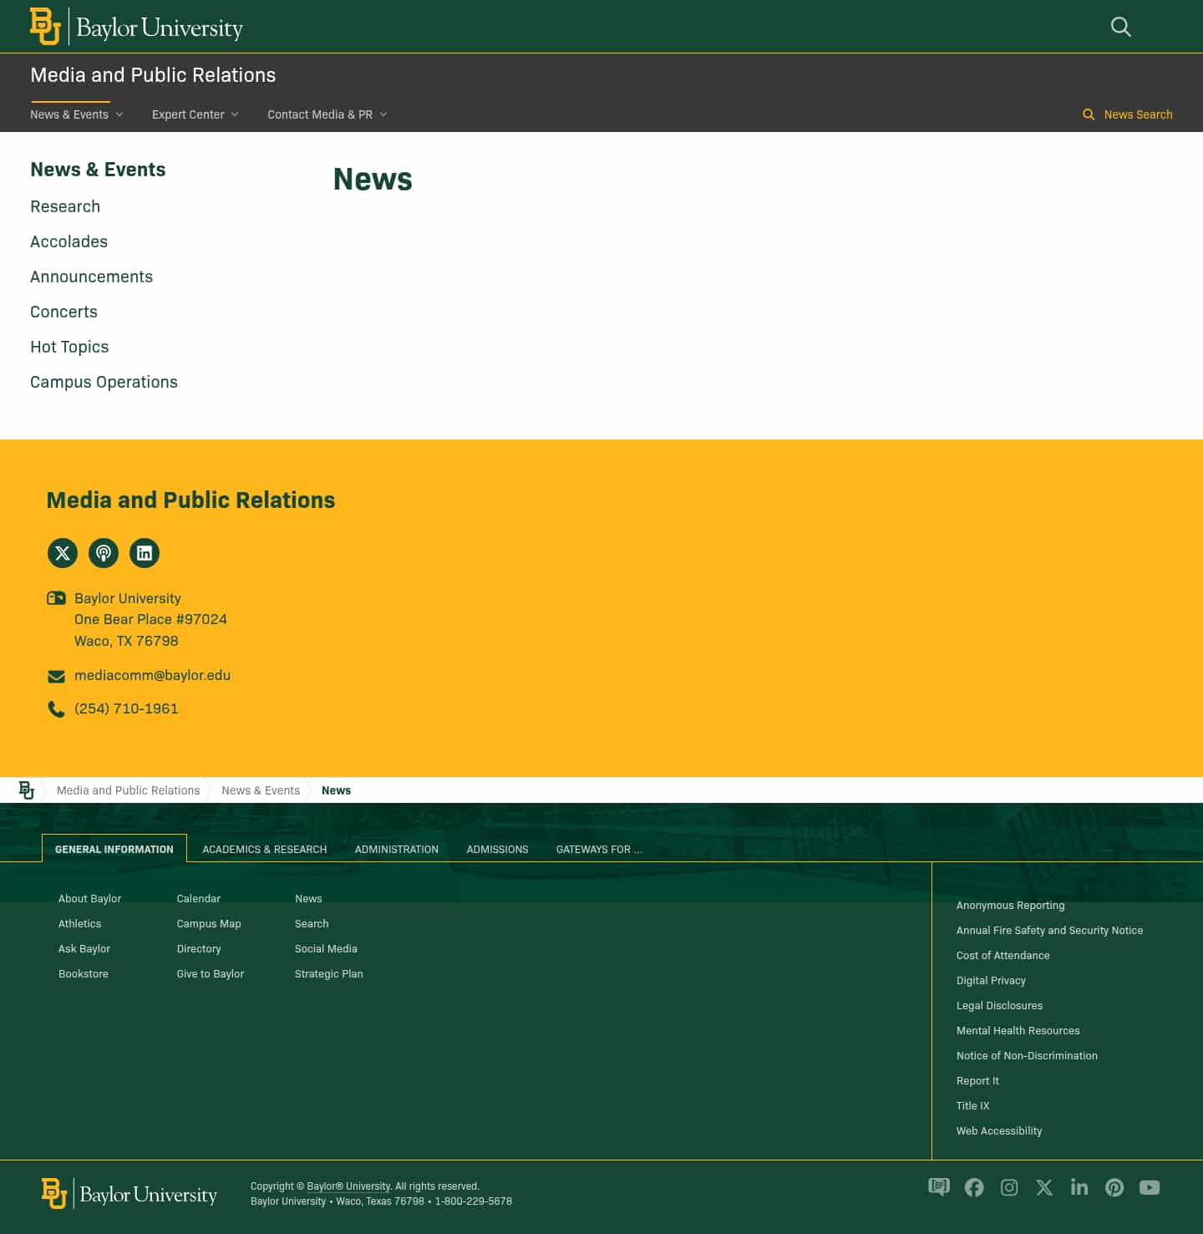1203x1234 pixels.
Task: Open Anonymous Reporting link
Action: (1011, 906)
